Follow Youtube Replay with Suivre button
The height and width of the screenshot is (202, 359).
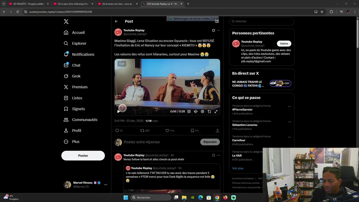click(284, 43)
